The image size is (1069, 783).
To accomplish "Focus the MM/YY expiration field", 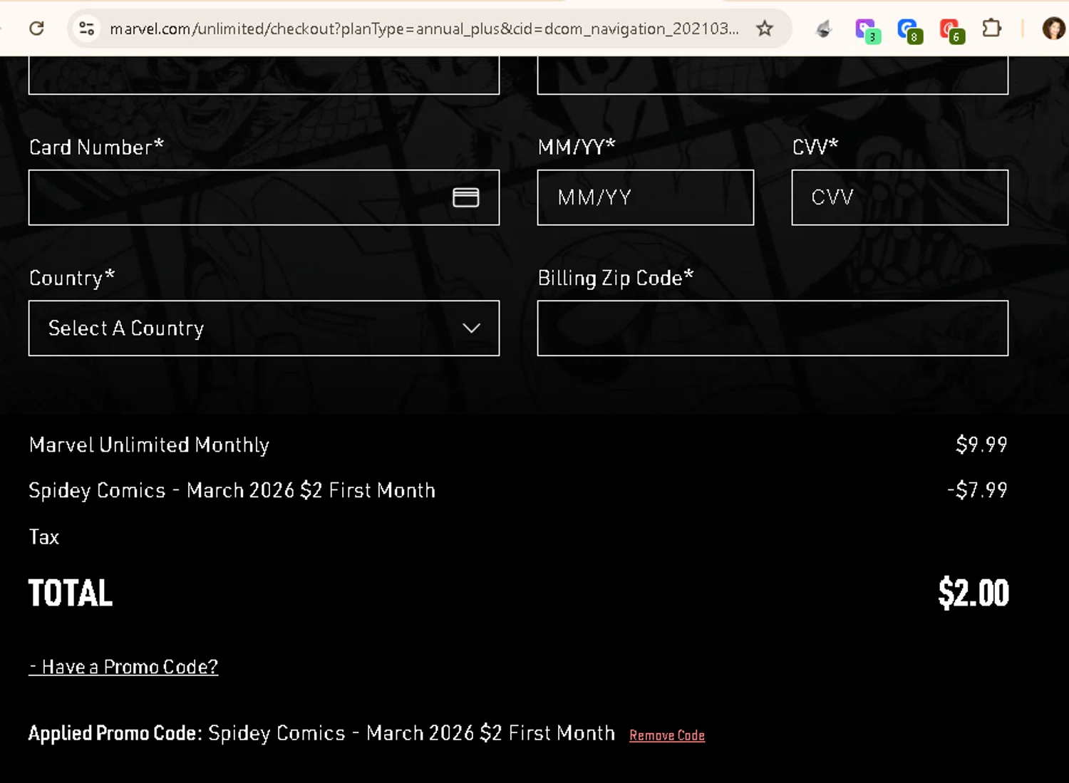I will 646,197.
